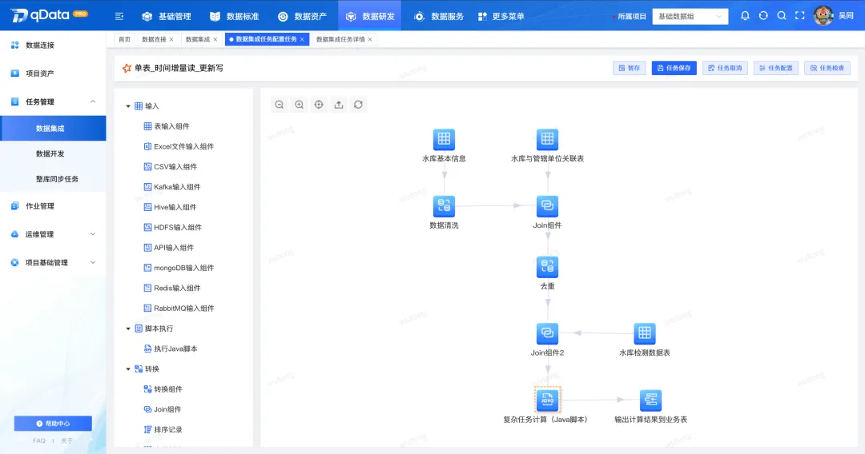This screenshot has width=865, height=454.
Task: Open the 所属项目 dropdown
Action: [690, 17]
